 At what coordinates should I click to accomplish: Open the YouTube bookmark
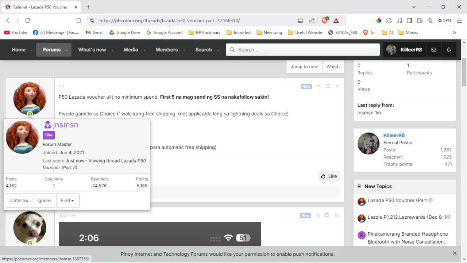point(16,33)
